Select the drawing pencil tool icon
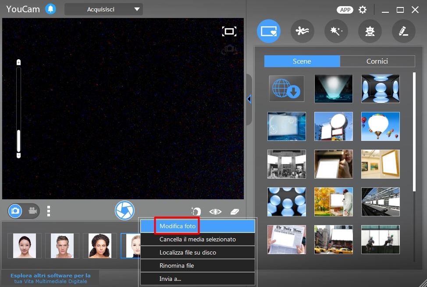Viewport: 427px width, 287px height. 404,31
